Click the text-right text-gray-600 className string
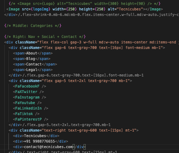 [x=89, y=130]
